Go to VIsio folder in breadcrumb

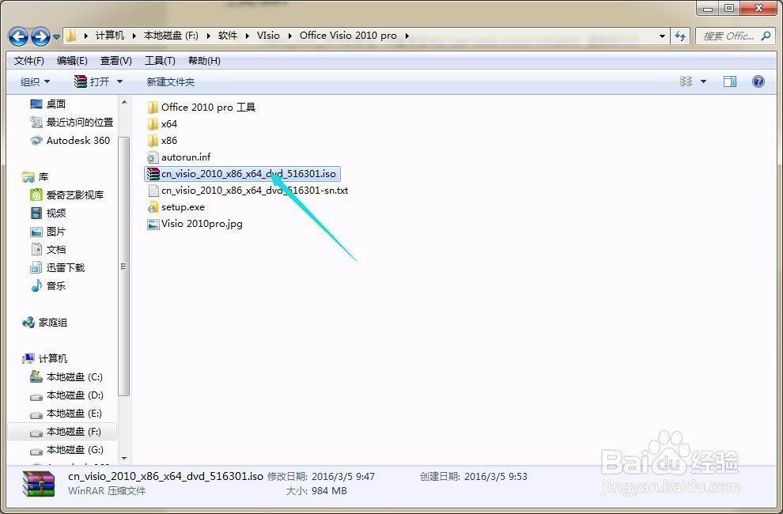click(268, 36)
